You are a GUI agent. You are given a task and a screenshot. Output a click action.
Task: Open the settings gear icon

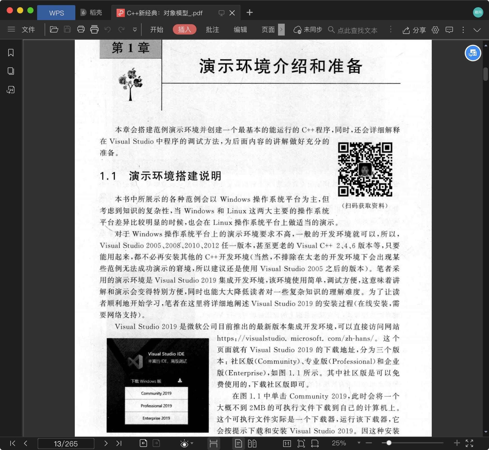point(435,30)
